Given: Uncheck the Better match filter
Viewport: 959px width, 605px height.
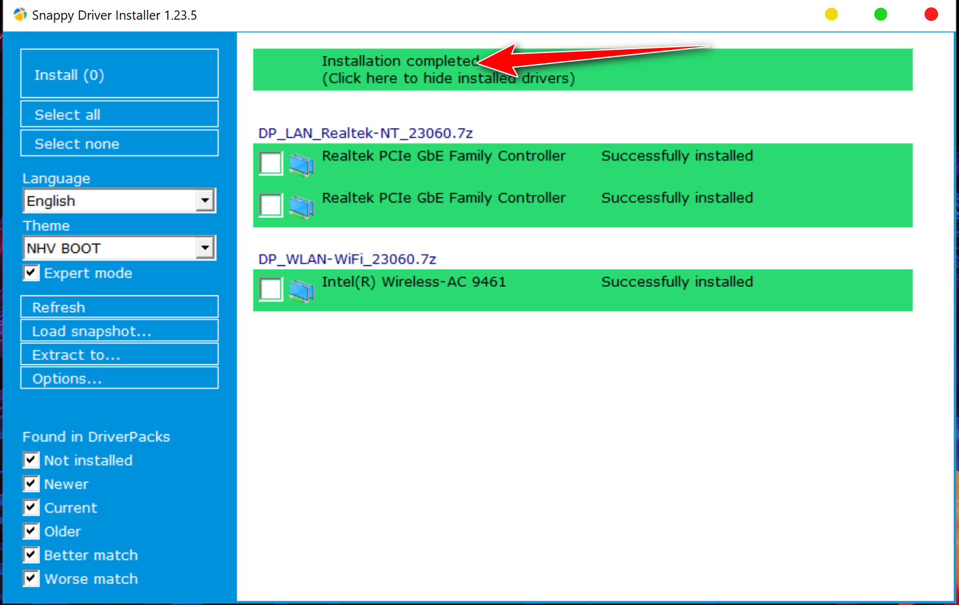Looking at the screenshot, I should pyautogui.click(x=31, y=555).
